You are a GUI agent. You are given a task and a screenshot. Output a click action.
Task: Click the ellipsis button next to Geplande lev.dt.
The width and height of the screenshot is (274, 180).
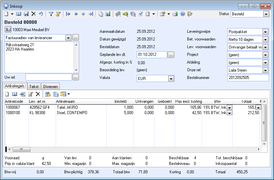(x=171, y=55)
